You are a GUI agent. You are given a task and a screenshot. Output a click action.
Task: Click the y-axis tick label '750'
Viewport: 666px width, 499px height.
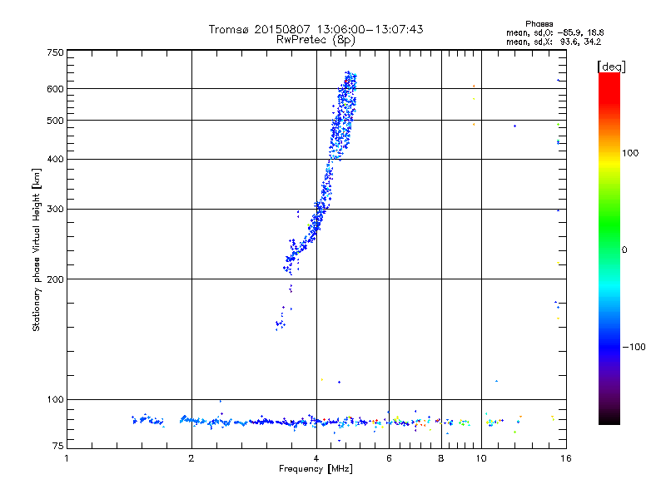pyautogui.click(x=55, y=52)
